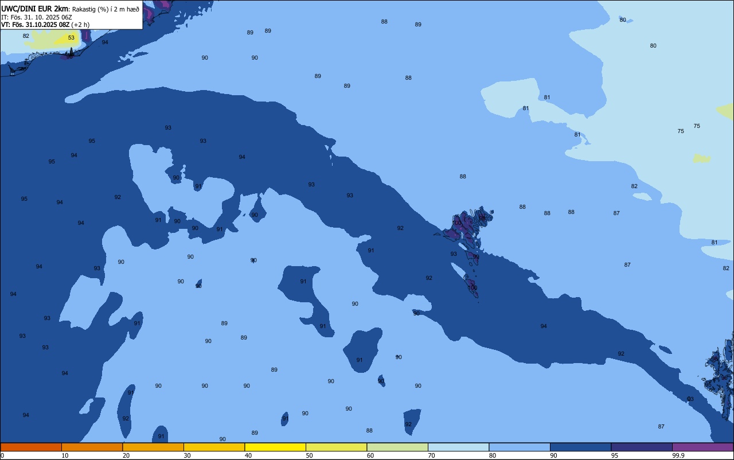The image size is (734, 460).
Task: Click the title text "UWC/DINI EUR 2km"
Action: tap(35, 9)
